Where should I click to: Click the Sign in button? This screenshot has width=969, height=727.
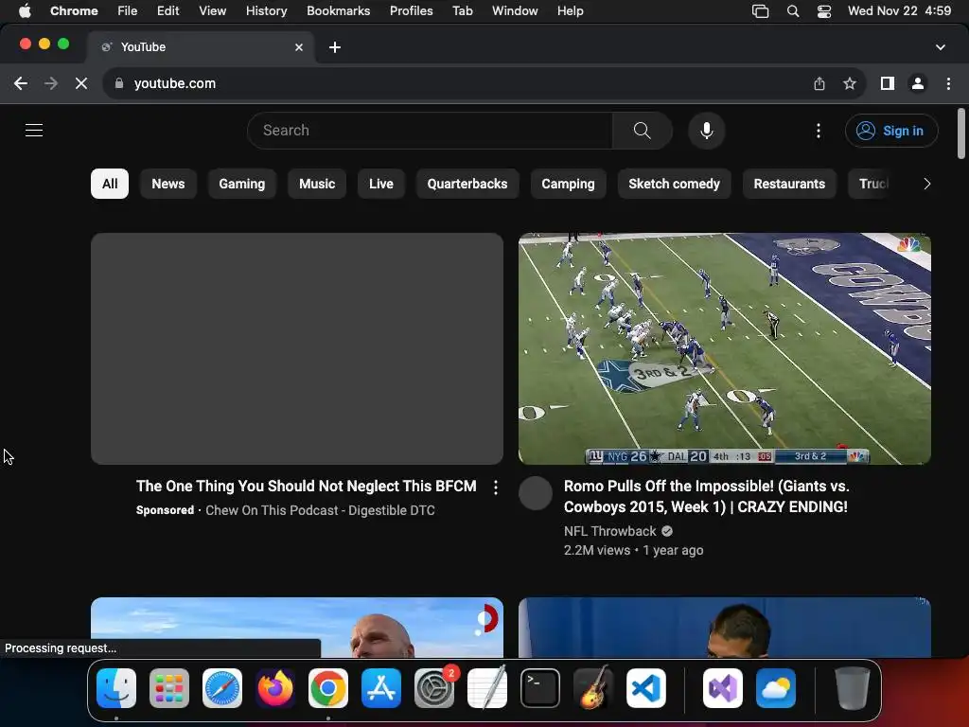click(x=891, y=131)
